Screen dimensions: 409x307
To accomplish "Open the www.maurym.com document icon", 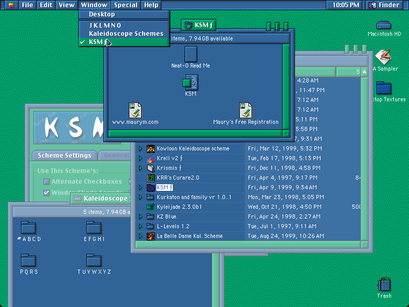I will tap(135, 110).
